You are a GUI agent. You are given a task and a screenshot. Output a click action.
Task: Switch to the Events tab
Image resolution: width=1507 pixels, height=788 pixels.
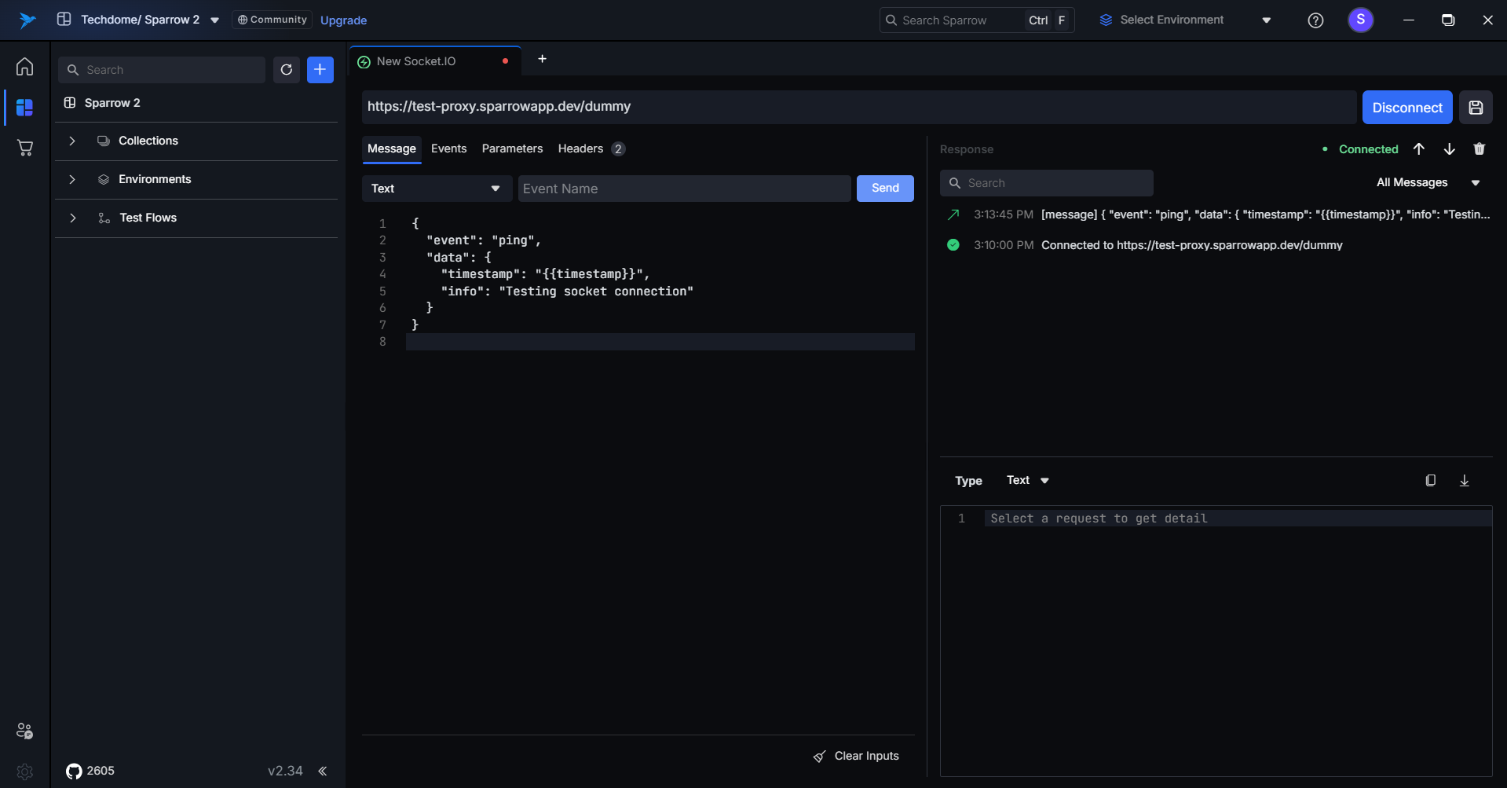point(448,148)
